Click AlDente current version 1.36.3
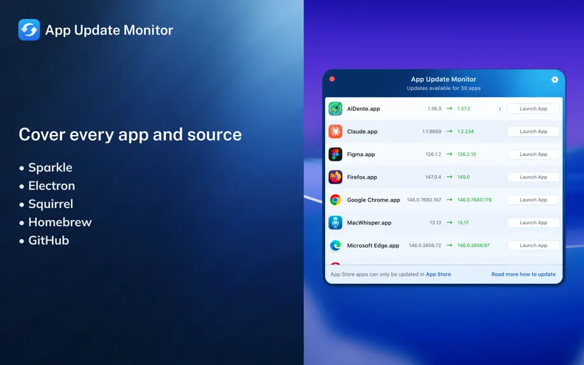The image size is (584, 365). click(435, 109)
